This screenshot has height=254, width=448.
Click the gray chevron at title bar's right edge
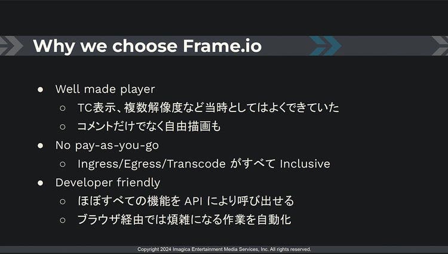tap(440, 45)
